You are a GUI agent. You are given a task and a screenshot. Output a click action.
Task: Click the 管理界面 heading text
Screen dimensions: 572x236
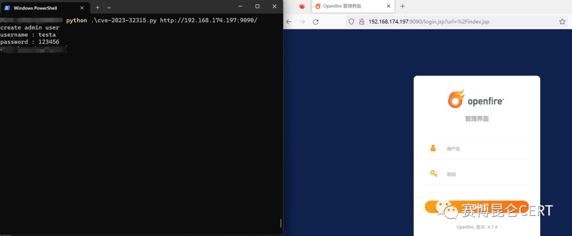click(x=477, y=119)
